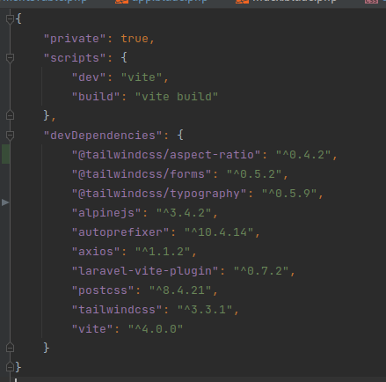
Task: Click the gray gutter arrow icon
Action: 5,202
